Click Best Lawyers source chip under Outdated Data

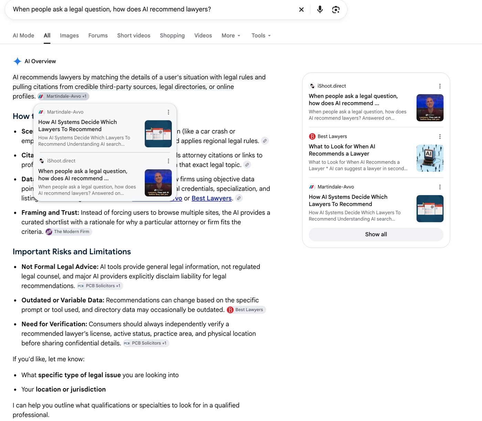(x=246, y=310)
